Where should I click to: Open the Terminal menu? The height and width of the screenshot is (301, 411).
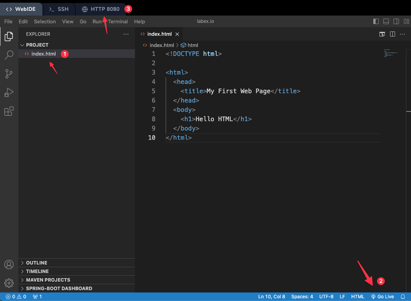(118, 21)
